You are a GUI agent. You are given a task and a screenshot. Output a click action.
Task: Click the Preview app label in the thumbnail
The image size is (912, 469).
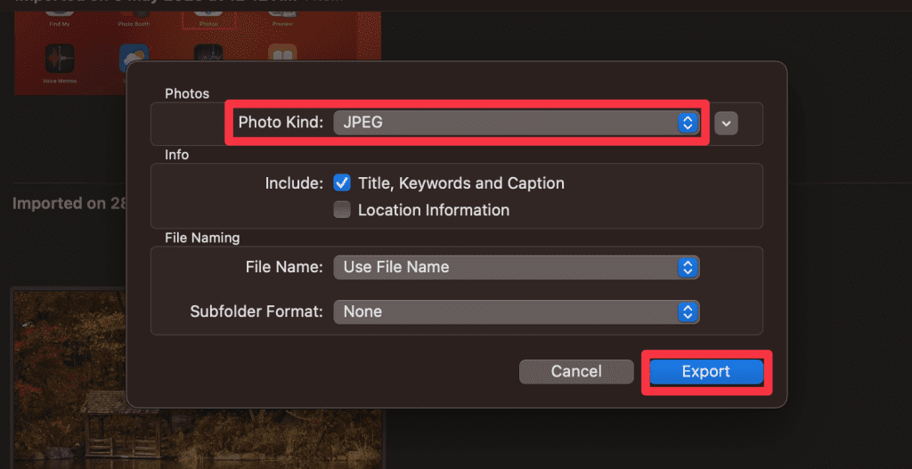coord(282,24)
